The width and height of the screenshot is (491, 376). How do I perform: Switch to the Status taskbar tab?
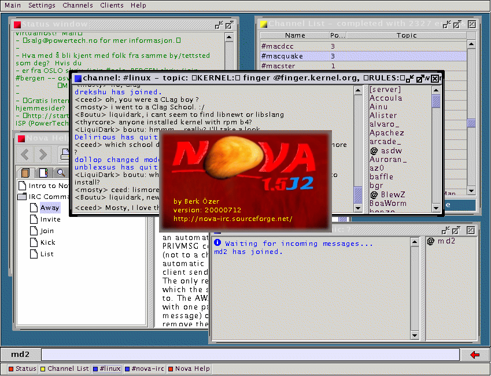[23, 369]
